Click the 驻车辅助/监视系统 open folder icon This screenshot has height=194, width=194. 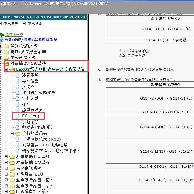6,64
